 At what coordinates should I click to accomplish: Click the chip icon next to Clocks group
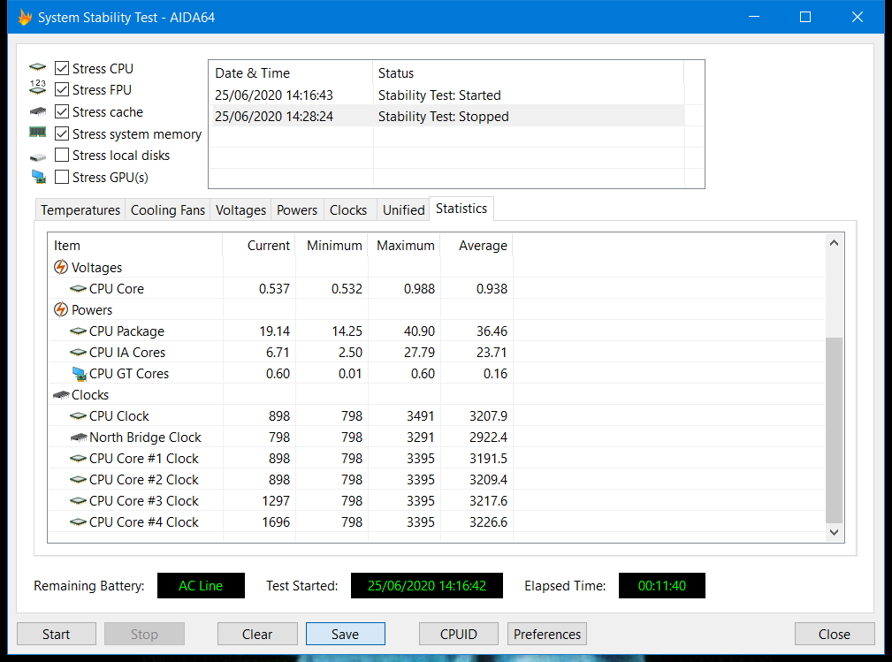pos(61,395)
